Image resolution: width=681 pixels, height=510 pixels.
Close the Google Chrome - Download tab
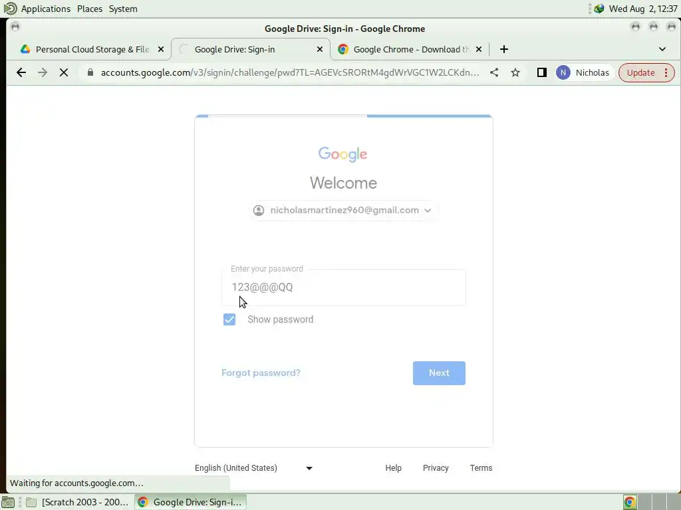click(x=479, y=49)
